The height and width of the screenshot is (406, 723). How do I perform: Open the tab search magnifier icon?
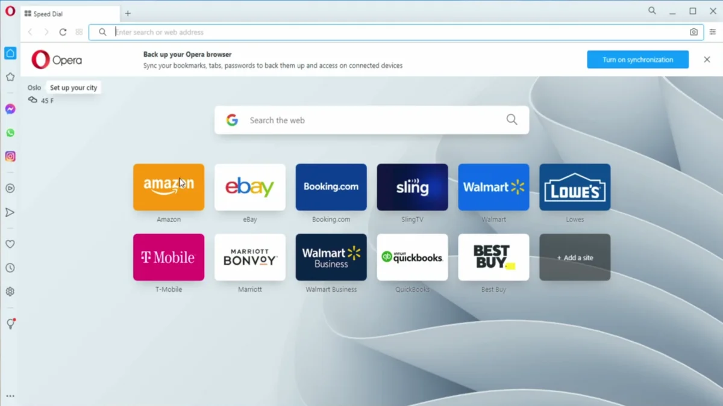(x=652, y=11)
